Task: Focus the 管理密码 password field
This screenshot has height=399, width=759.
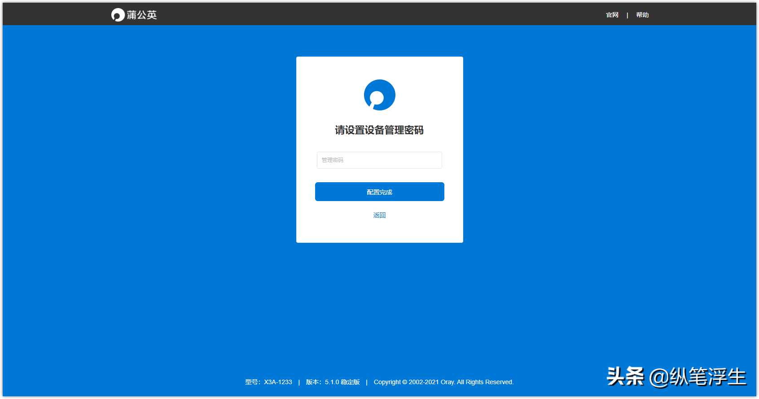Action: click(x=379, y=160)
